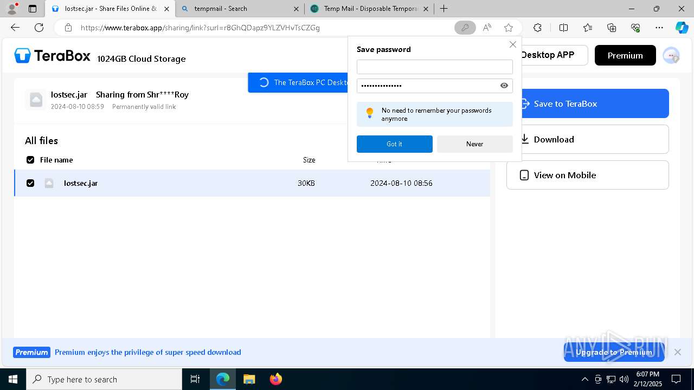The height and width of the screenshot is (390, 694).
Task: Open the volume control tray icon
Action: click(624, 379)
